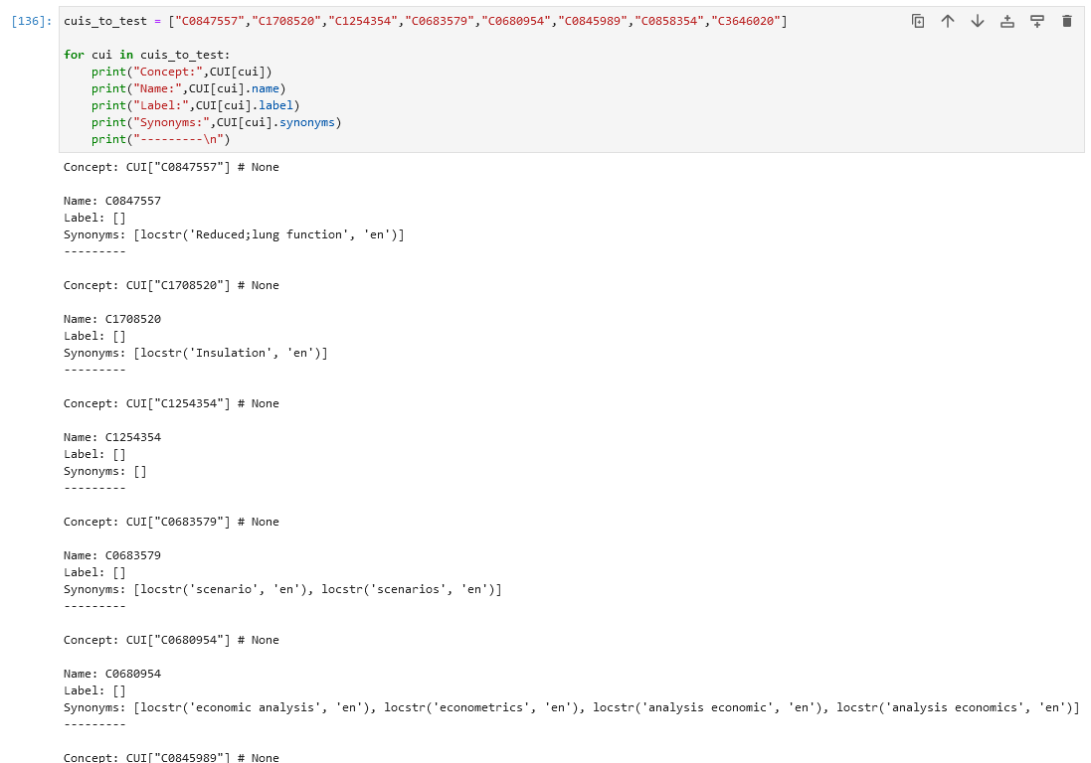Insert a new cell below this one
Screen dimensions: 1091x763
click(x=1037, y=21)
